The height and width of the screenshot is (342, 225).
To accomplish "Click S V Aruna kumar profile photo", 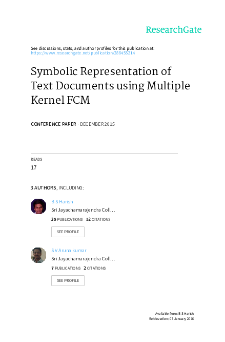I will 38,255.
